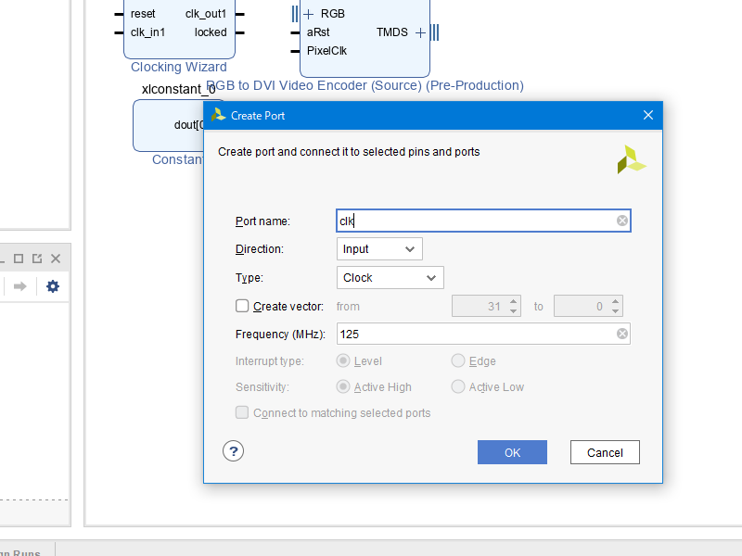
Task: Close the Create Port dialog window
Action: (x=648, y=115)
